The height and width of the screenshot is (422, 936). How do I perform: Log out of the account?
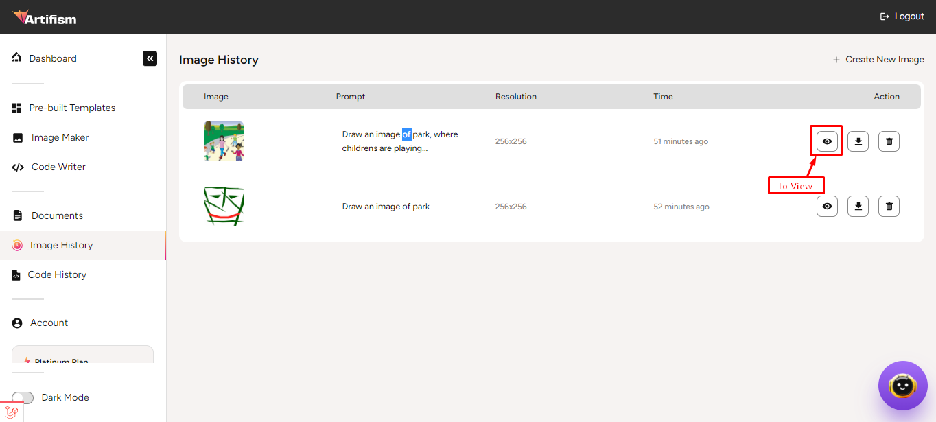point(902,16)
